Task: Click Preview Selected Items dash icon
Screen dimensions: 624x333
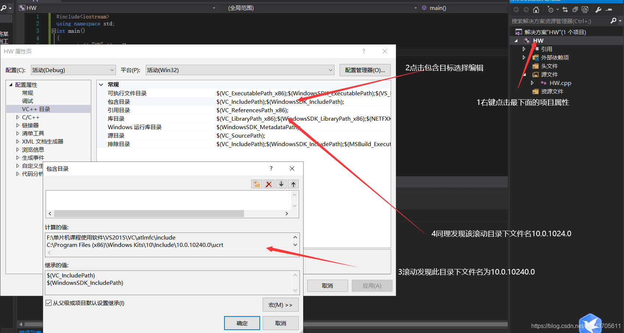Action: click(609, 10)
